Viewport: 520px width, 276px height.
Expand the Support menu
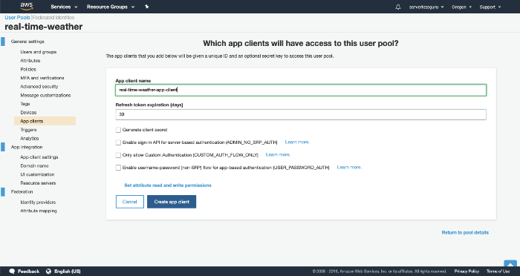(x=490, y=7)
